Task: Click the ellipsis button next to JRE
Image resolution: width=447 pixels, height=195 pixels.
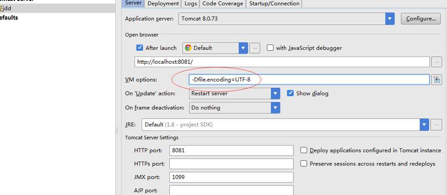Action: (436, 125)
